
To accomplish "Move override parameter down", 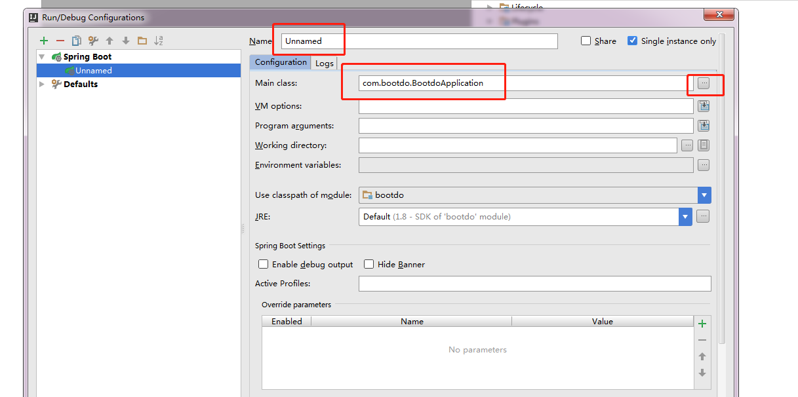I will coord(702,373).
